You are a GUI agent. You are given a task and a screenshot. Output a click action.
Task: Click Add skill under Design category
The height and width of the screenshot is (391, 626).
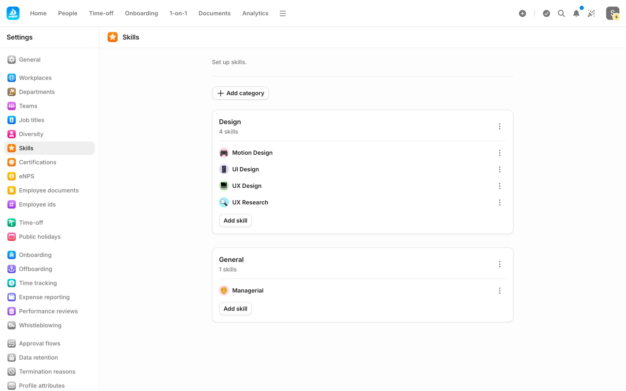tap(235, 221)
